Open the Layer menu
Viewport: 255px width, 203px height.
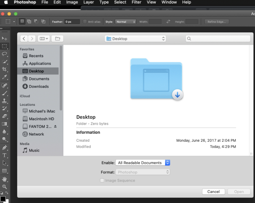pos(89,2)
